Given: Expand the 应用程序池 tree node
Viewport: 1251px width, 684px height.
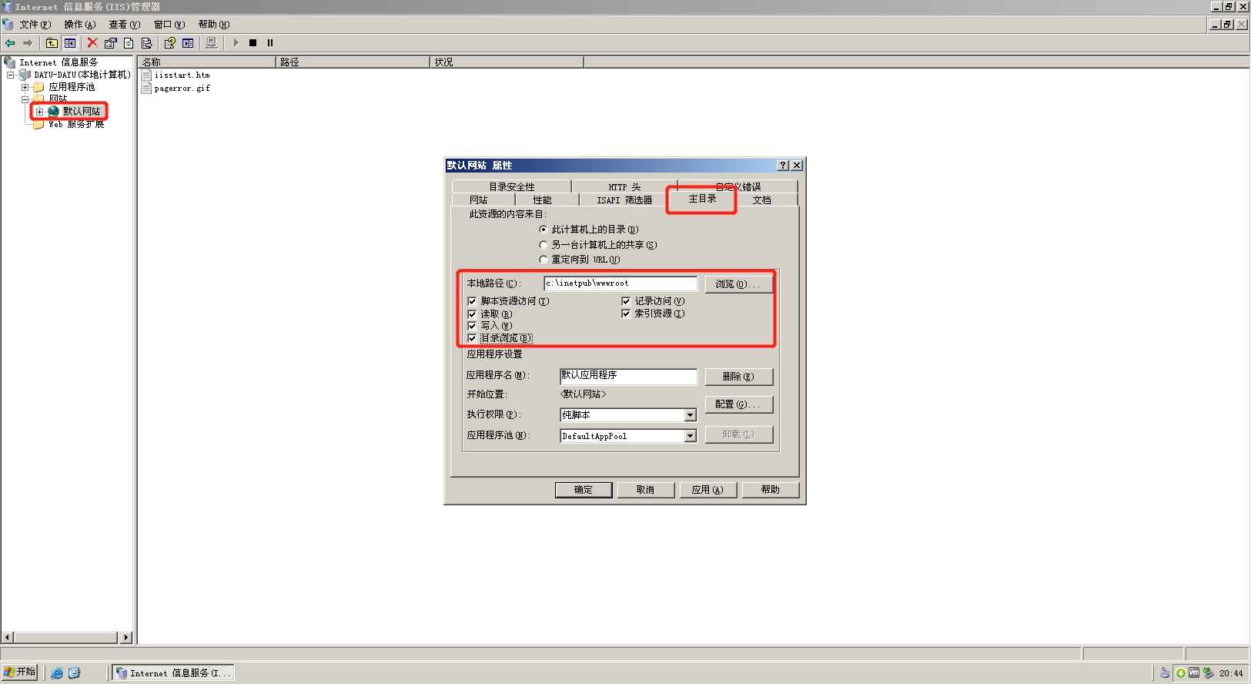Looking at the screenshot, I should [25, 87].
